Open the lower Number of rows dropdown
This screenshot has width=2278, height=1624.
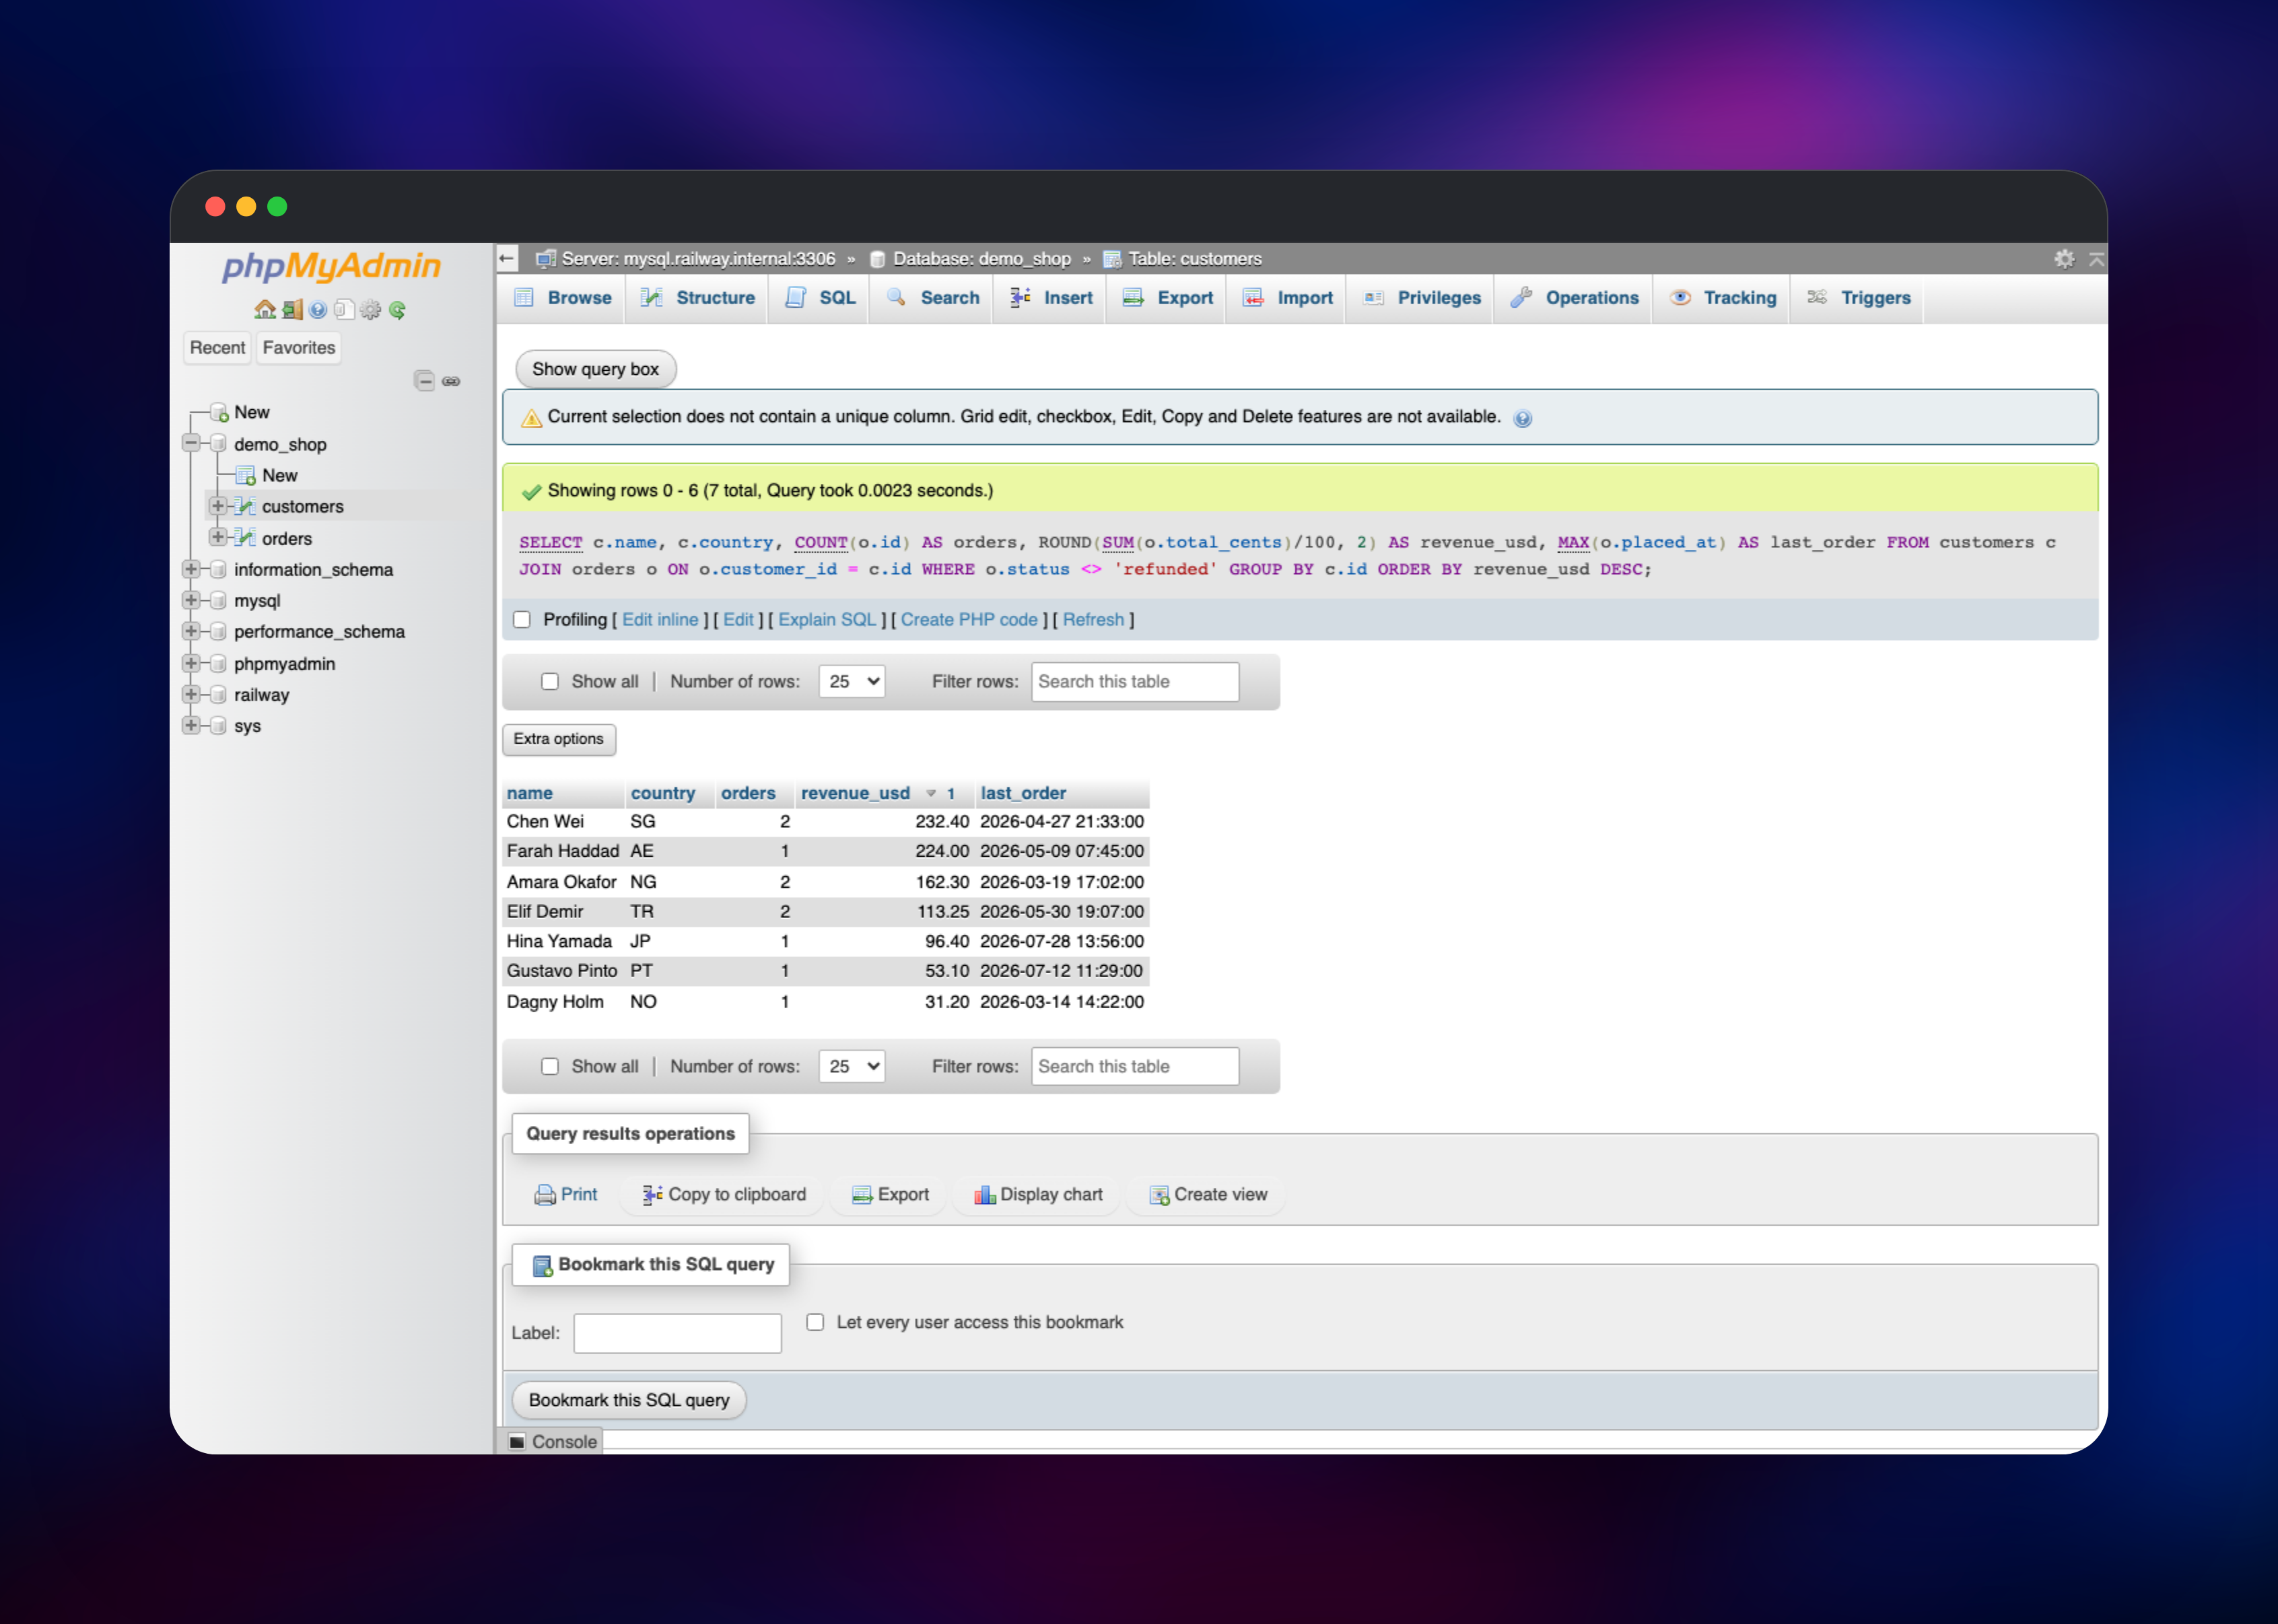coord(852,1066)
